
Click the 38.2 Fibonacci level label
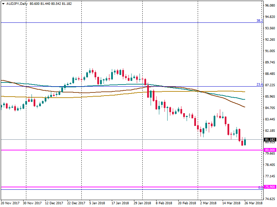click(x=259, y=21)
